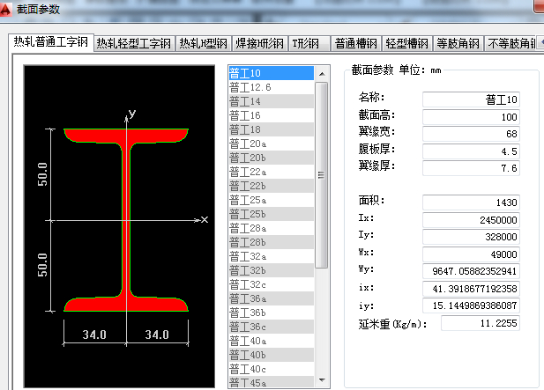
Task: Pick the 普工25b section
Action: tap(272, 215)
